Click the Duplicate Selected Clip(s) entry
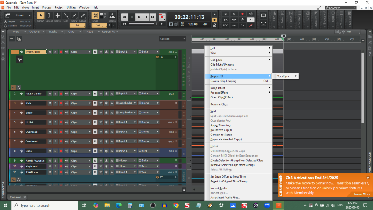Viewport: 373px width, 210px height. tap(238, 139)
